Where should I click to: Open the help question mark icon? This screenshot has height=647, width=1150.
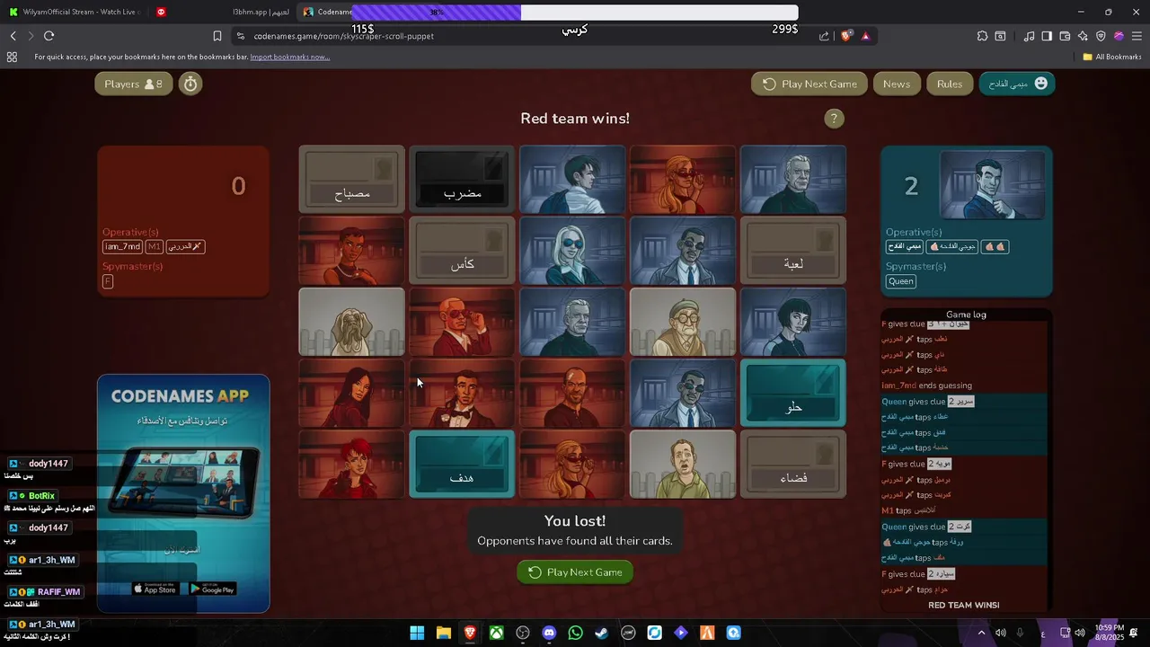(x=834, y=119)
